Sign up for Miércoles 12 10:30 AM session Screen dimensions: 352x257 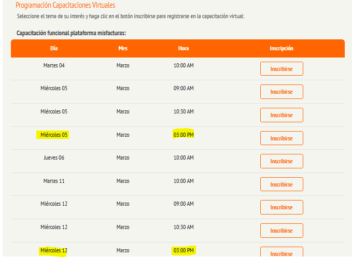(281, 231)
